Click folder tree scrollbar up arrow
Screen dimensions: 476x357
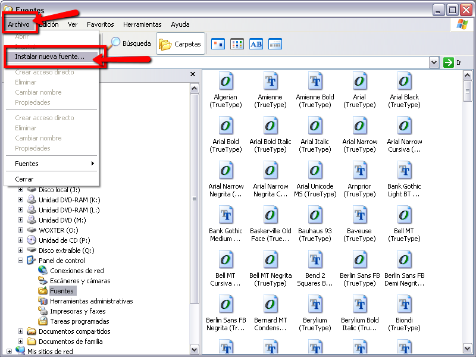[x=195, y=88]
